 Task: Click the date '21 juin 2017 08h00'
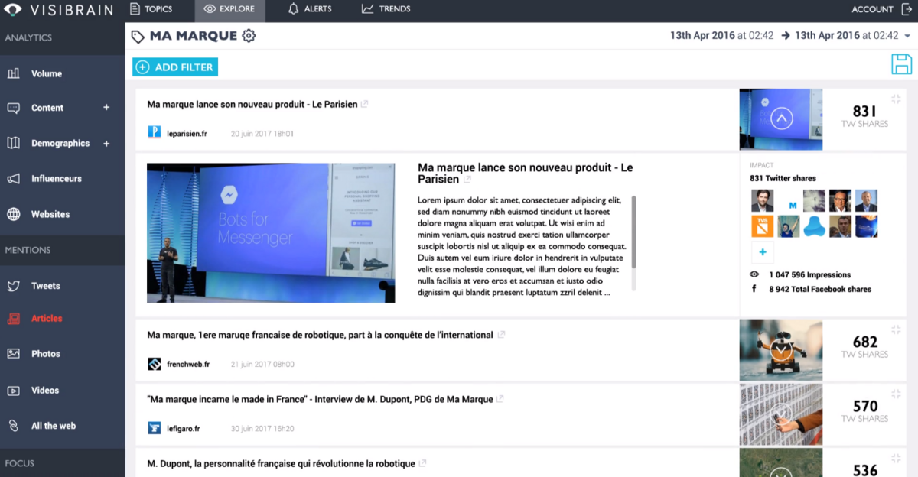coord(262,365)
